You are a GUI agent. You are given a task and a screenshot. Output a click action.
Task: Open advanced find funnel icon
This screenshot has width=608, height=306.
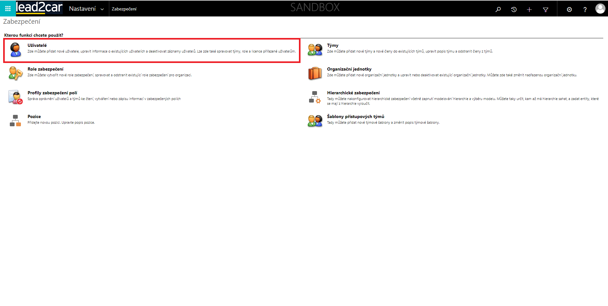(x=545, y=9)
